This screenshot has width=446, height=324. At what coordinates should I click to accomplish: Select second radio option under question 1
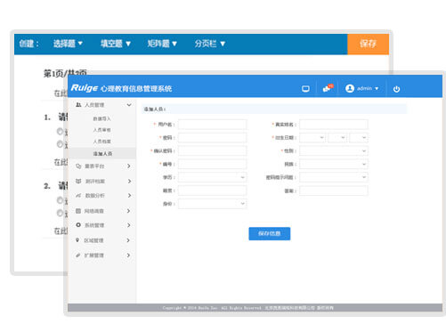[x=61, y=144]
